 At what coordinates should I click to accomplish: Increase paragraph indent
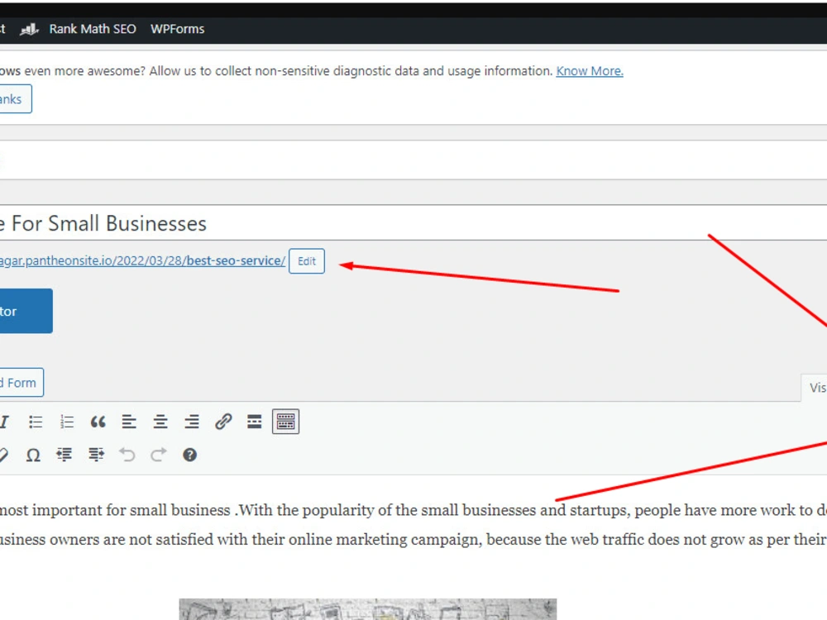pyautogui.click(x=96, y=455)
